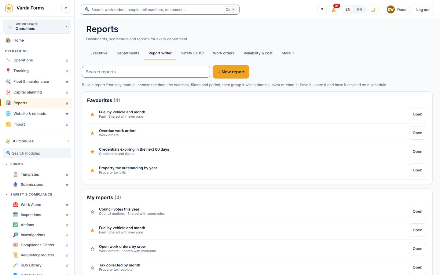Switch to the Work orders tab
The image size is (440, 275).
(x=224, y=53)
